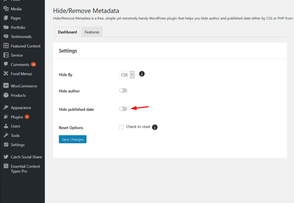Tick the Check to reset checkbox

click(121, 127)
